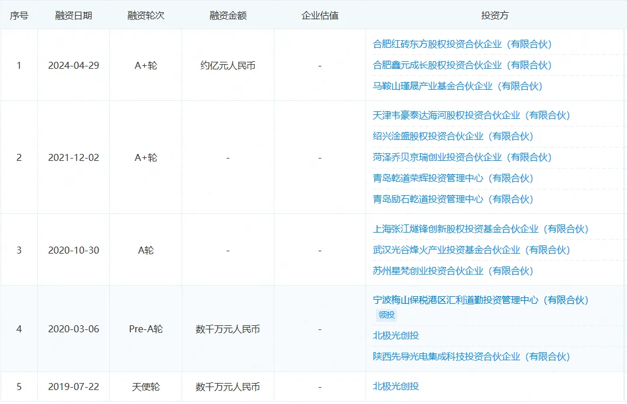The height and width of the screenshot is (404, 627).
Task: Open investor 马鞍山瑾晟产业基金合伙企业 link
Action: pos(458,86)
